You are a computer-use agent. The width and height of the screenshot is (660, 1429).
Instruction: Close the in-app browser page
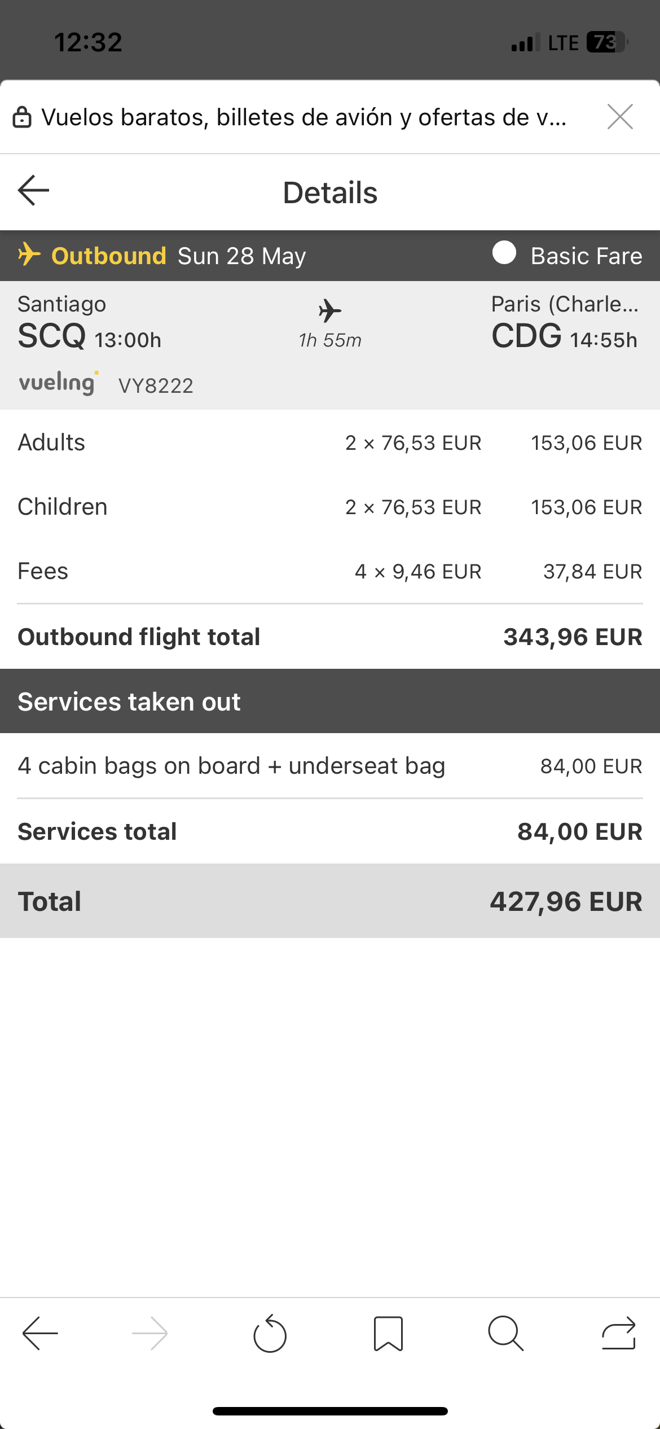[620, 117]
